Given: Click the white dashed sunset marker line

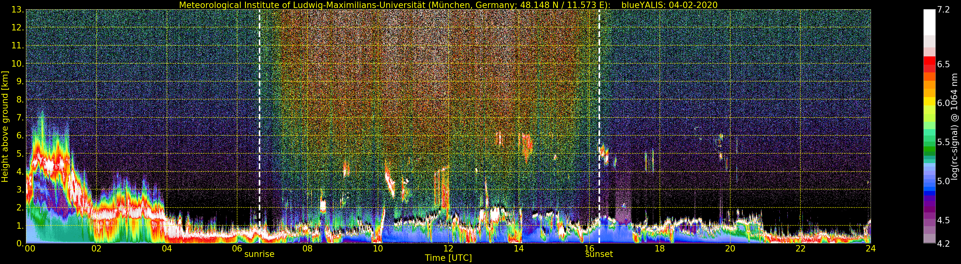Looking at the screenshot, I should [599, 126].
